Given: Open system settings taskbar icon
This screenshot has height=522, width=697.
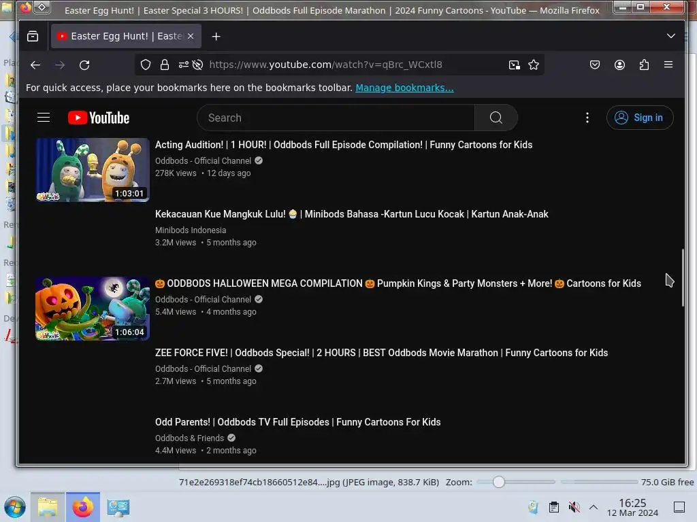Looking at the screenshot, I should pyautogui.click(x=118, y=507).
